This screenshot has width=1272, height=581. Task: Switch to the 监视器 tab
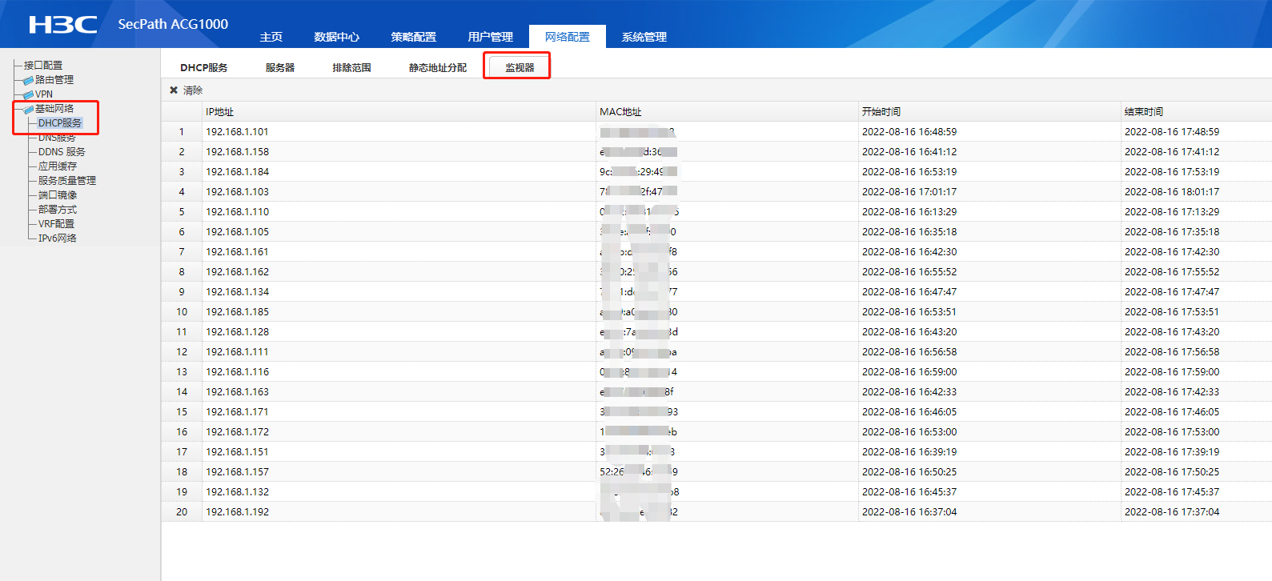tap(519, 67)
